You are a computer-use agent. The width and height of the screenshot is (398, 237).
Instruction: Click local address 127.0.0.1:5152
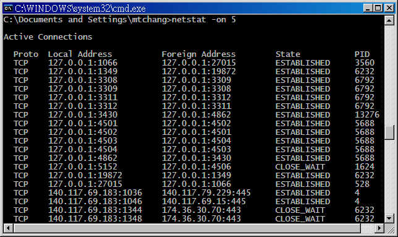(83, 166)
